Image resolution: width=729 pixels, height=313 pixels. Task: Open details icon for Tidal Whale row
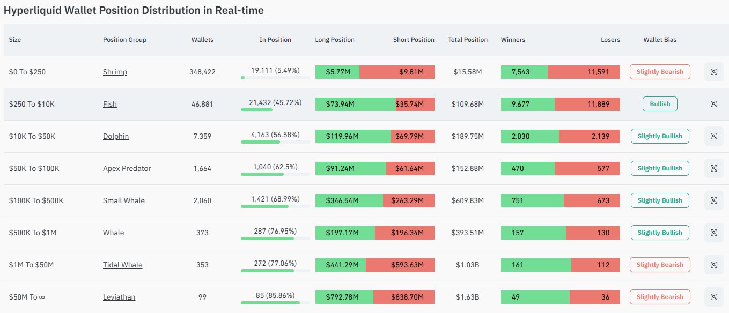713,265
